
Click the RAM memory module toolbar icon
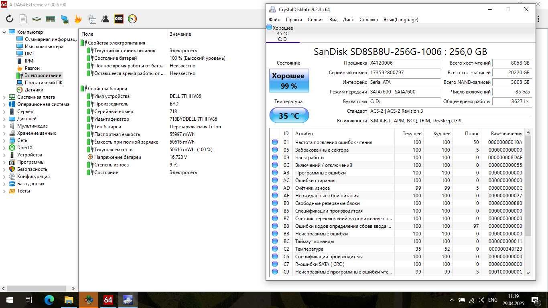(x=50, y=18)
